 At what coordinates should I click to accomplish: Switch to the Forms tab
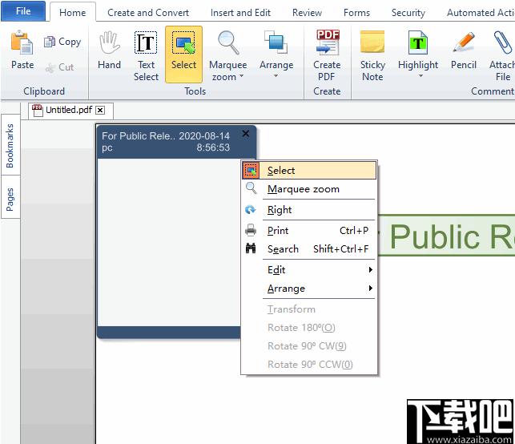click(x=356, y=13)
